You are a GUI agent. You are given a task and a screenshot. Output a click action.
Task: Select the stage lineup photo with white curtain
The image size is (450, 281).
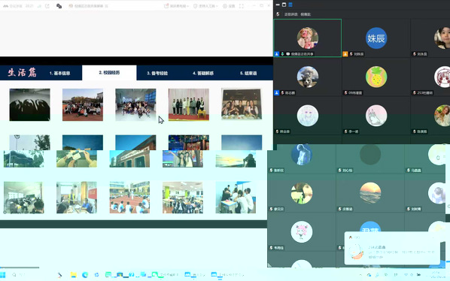189,104
